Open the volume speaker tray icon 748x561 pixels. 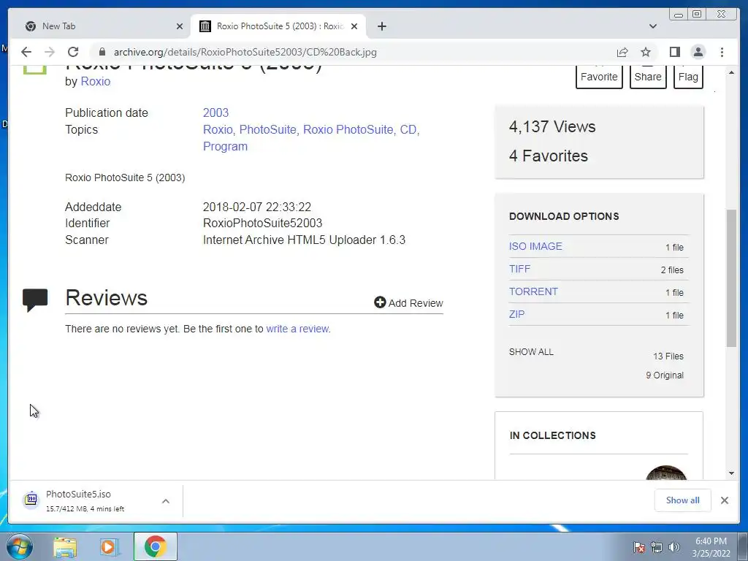[x=674, y=547]
